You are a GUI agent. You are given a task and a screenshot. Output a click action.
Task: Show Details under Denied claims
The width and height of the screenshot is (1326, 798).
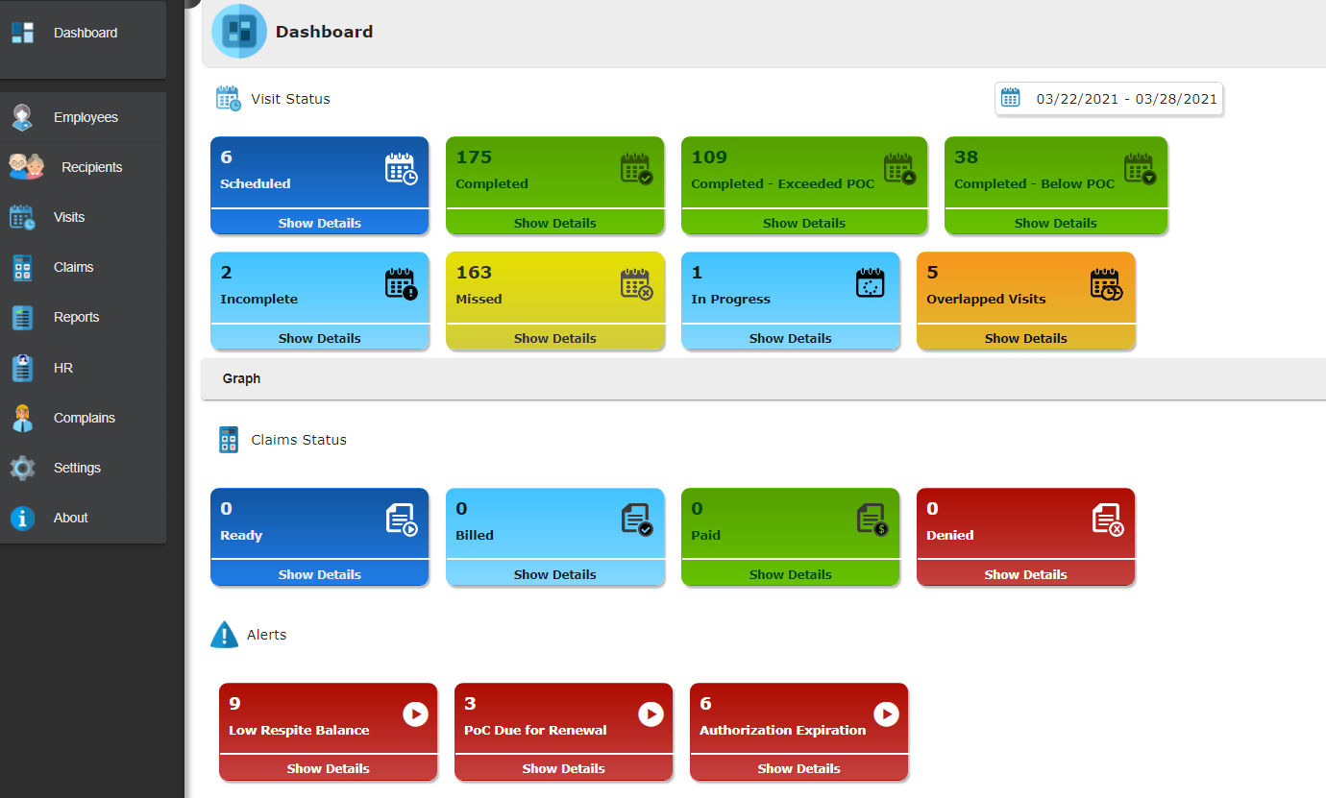pyautogui.click(x=1025, y=573)
